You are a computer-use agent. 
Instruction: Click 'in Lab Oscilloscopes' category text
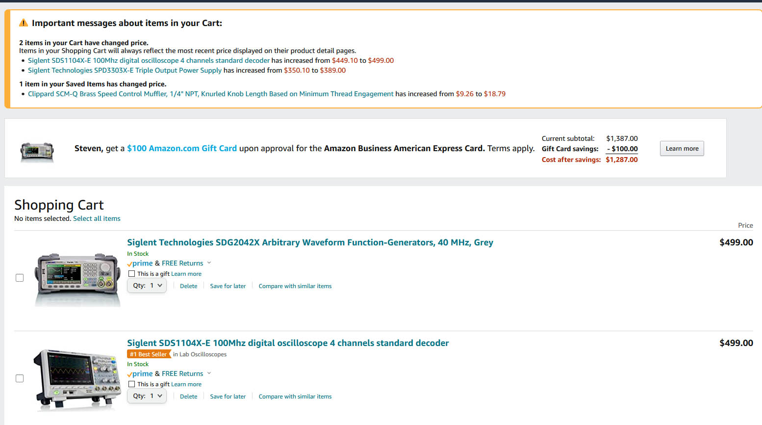click(x=200, y=354)
